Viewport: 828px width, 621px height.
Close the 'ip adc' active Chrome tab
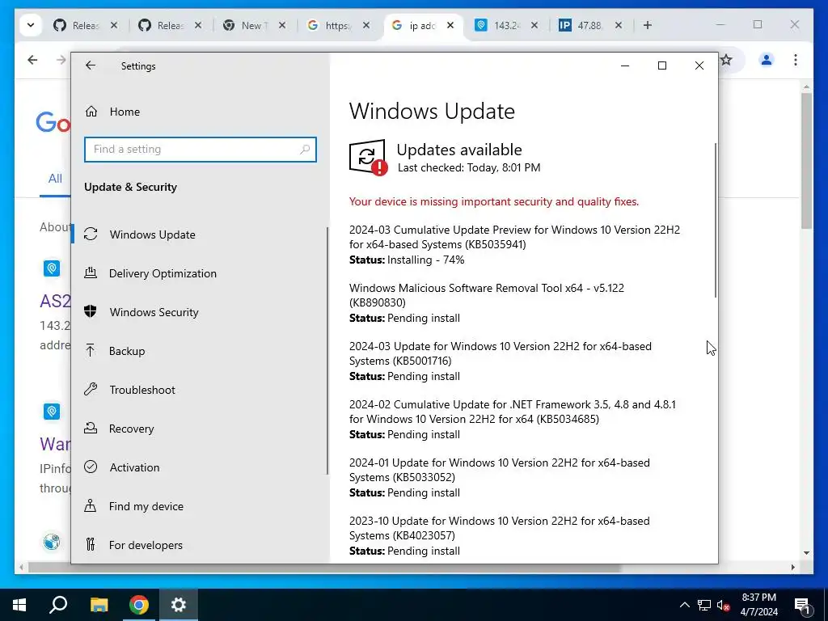click(x=450, y=25)
